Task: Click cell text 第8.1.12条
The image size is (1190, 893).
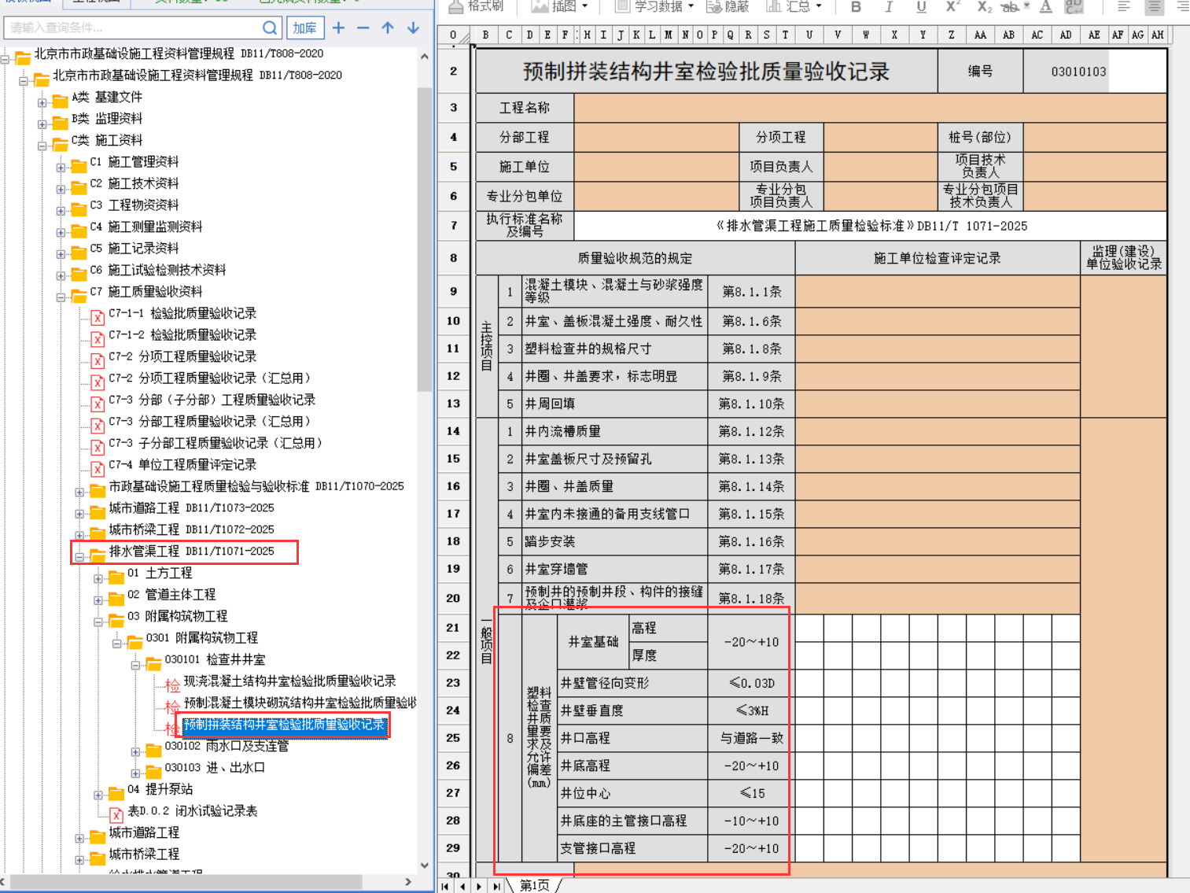Action: 751,431
